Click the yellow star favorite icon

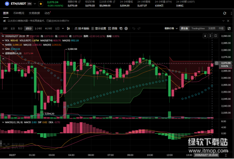(41, 4)
